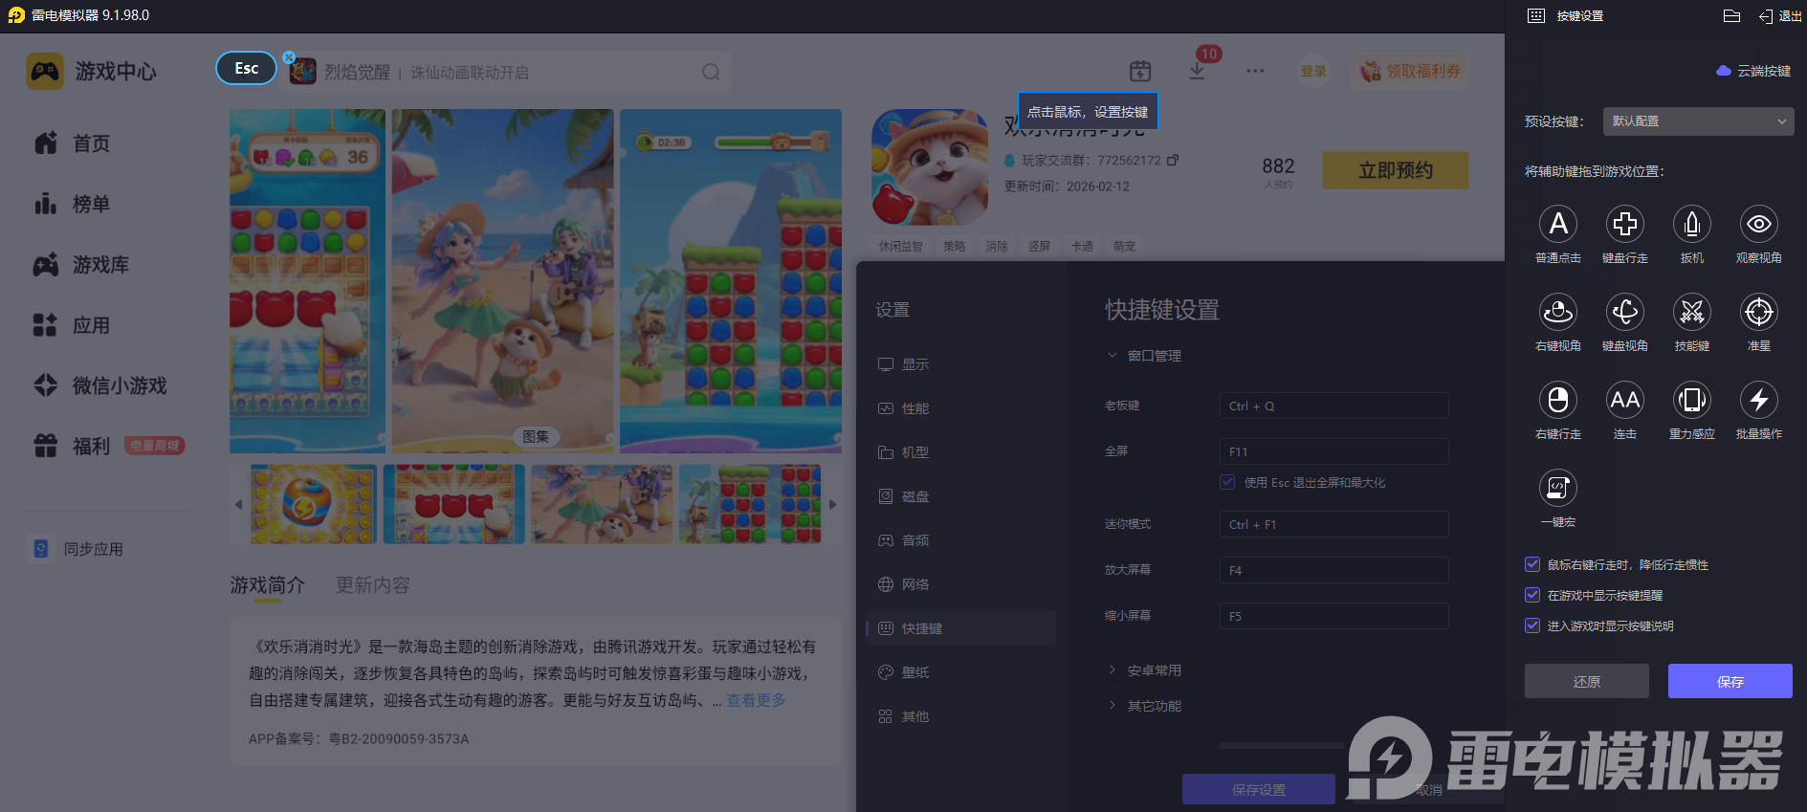Go to 首页 in the sidebar

click(x=73, y=143)
